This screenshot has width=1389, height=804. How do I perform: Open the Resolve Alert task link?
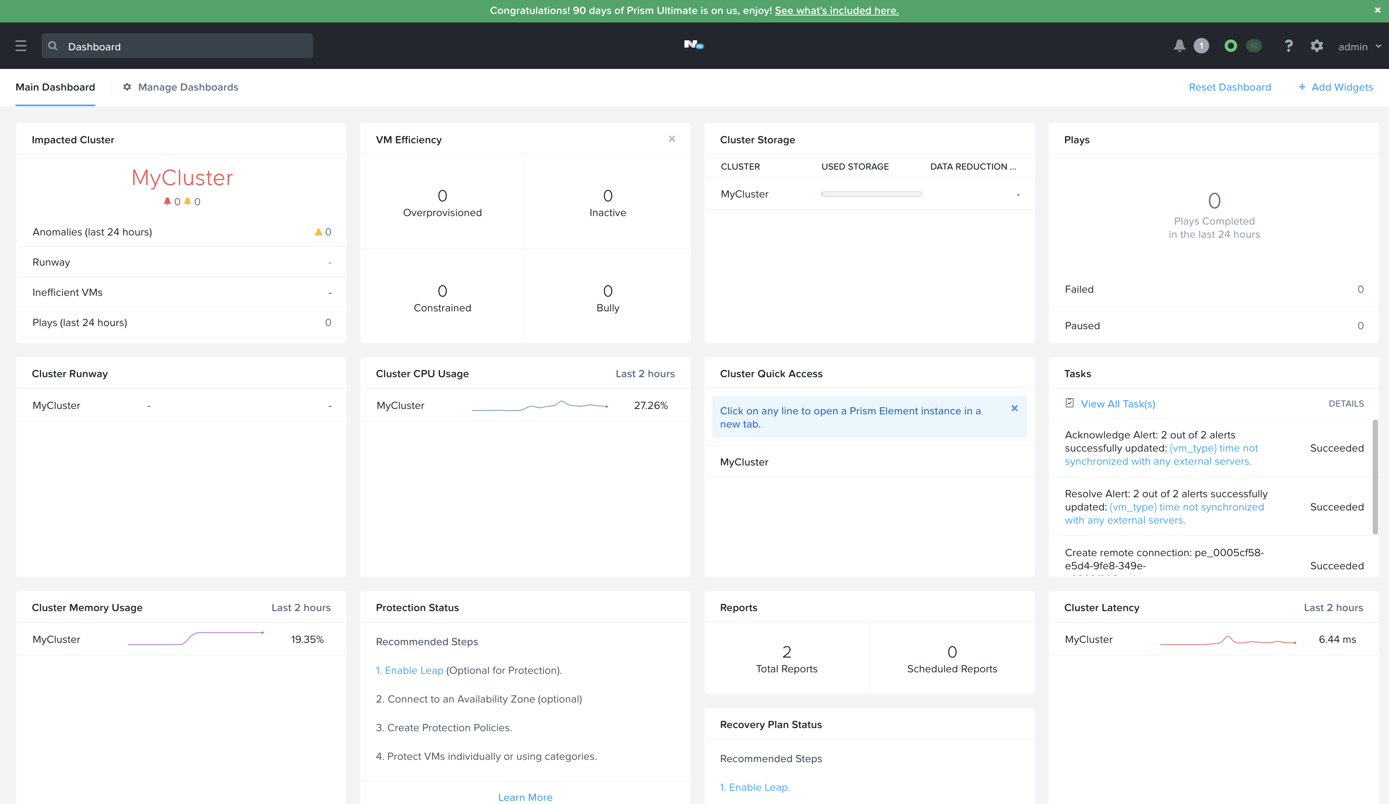pos(1164,514)
